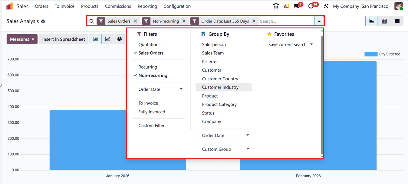Switch to the pivot table view
The image size is (408, 184).
[384, 21]
